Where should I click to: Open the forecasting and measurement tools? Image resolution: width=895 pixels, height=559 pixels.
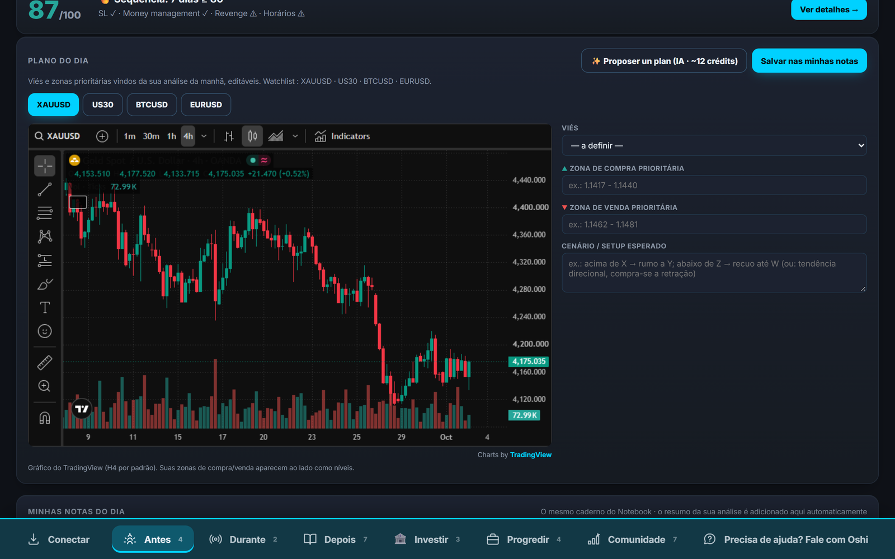[x=45, y=260]
